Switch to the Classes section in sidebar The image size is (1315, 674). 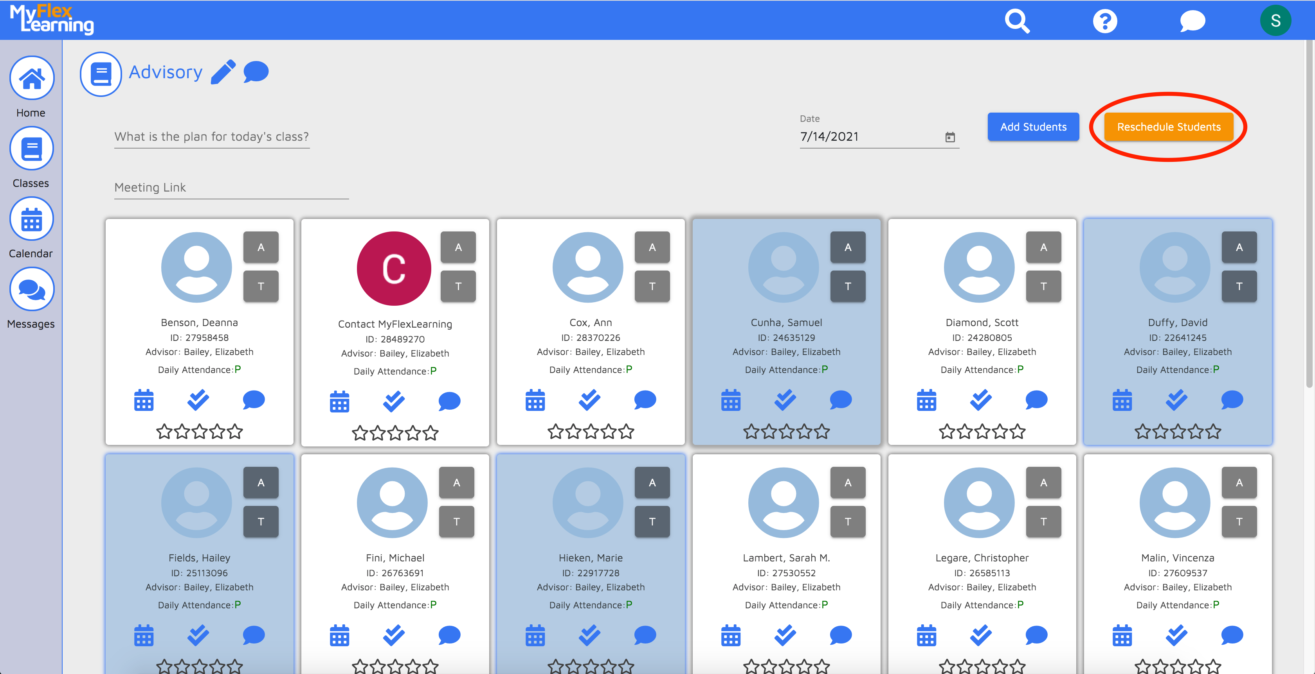click(31, 148)
